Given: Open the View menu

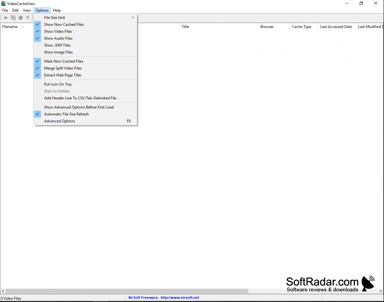Looking at the screenshot, I should click(27, 10).
